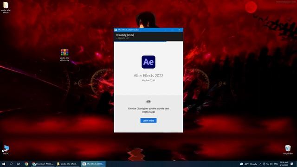Select the adobe after effects folder on desktop
Image resolution: width=297 pixels, height=167 pixels.
coord(6,7)
